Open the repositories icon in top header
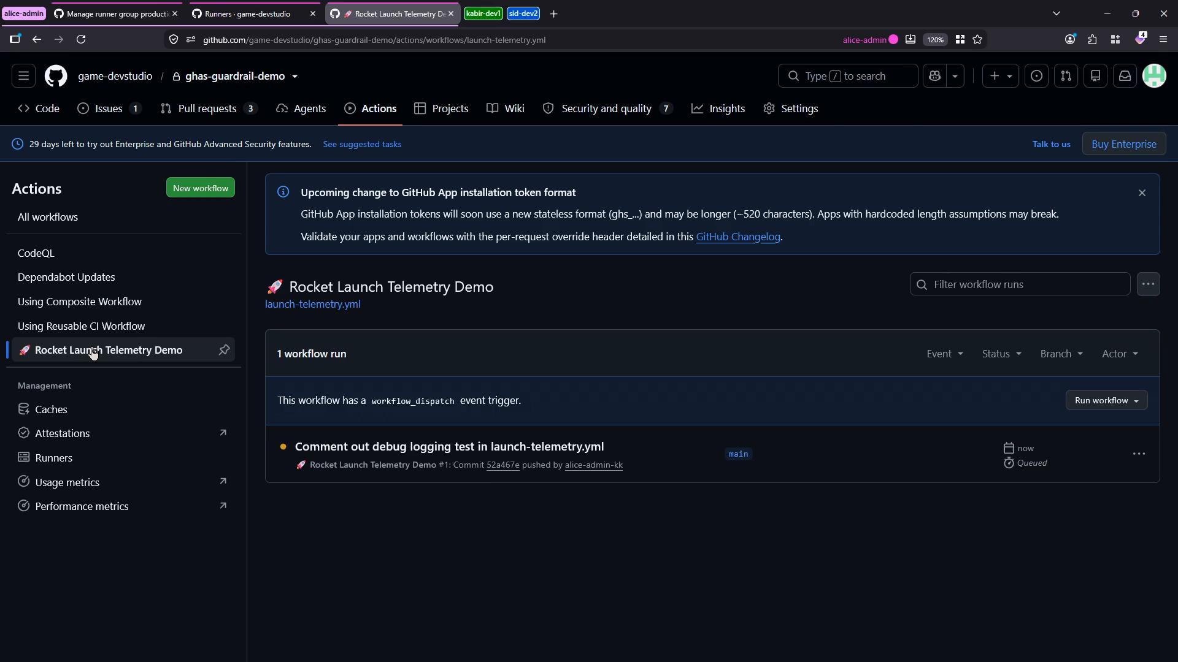 [1095, 76]
